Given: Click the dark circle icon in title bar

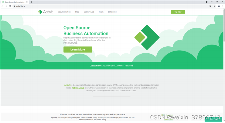Looking at the screenshot, I should (206, 2).
